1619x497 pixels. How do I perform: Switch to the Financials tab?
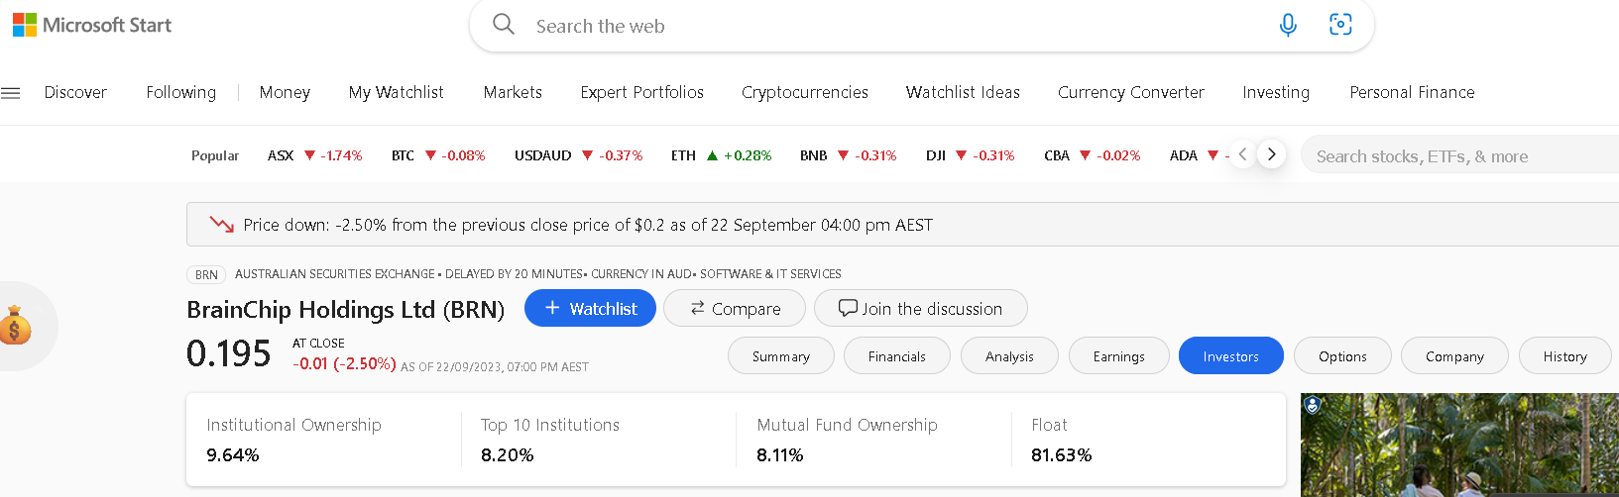pyautogui.click(x=896, y=356)
